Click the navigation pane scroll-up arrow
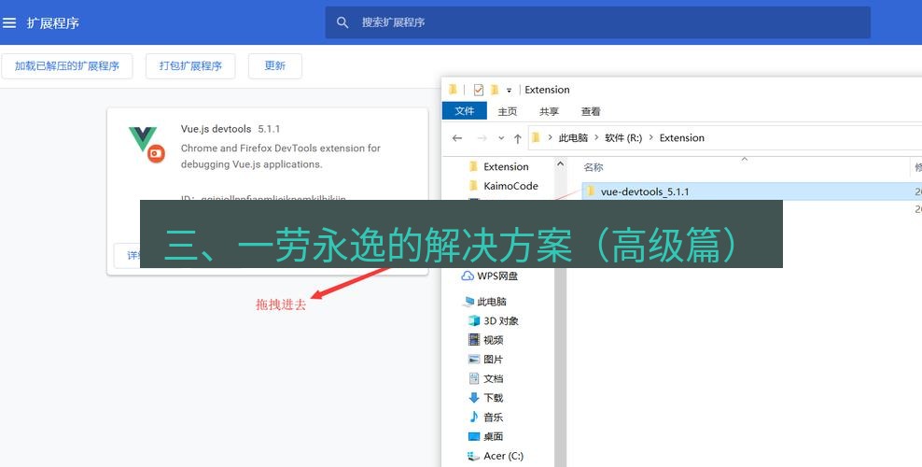 [560, 164]
